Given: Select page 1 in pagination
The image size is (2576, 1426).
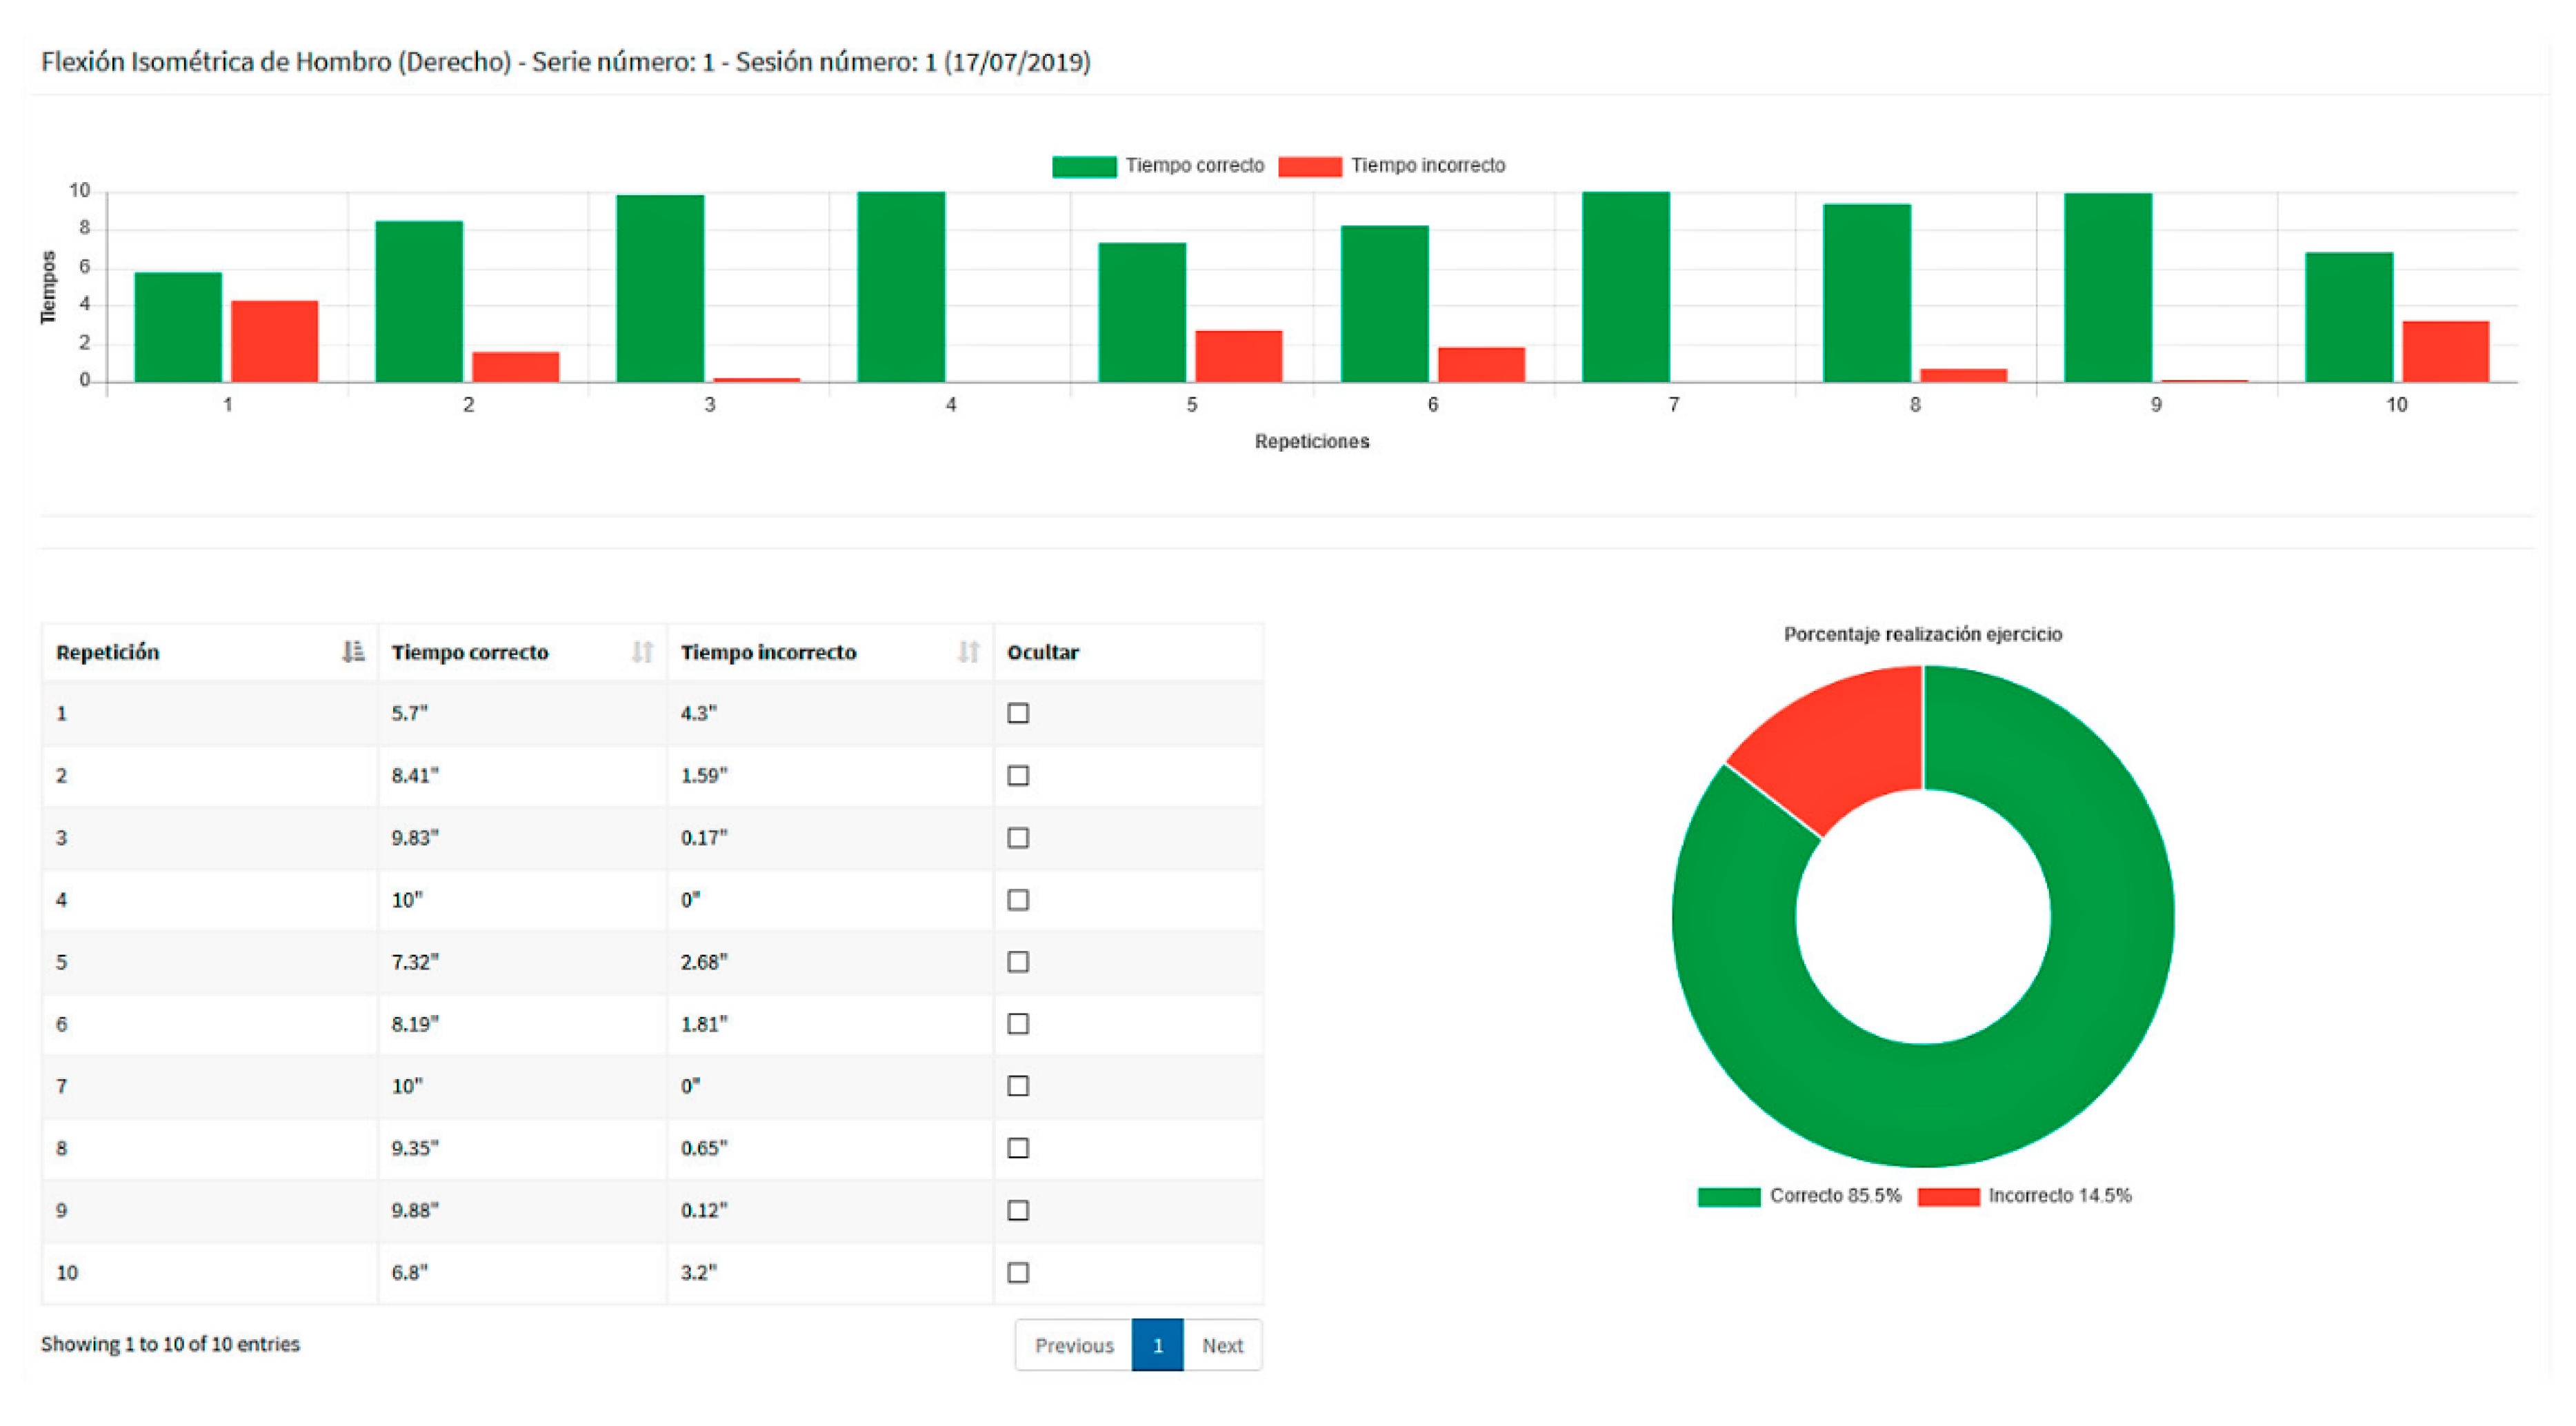Looking at the screenshot, I should point(1157,1345).
